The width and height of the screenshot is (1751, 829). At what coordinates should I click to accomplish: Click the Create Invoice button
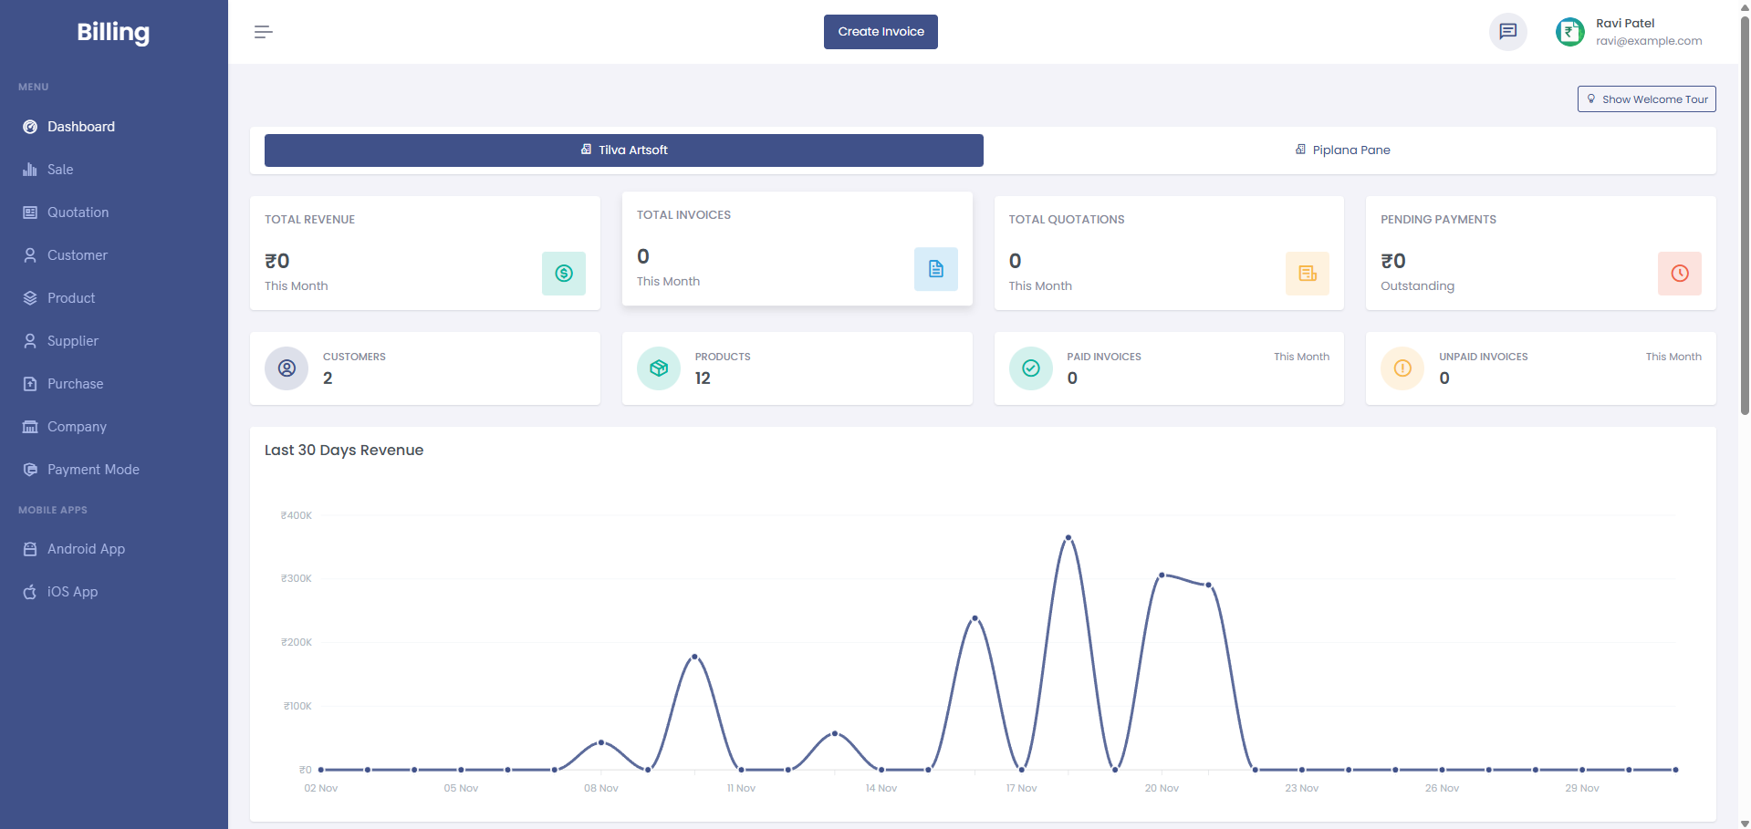pos(880,31)
